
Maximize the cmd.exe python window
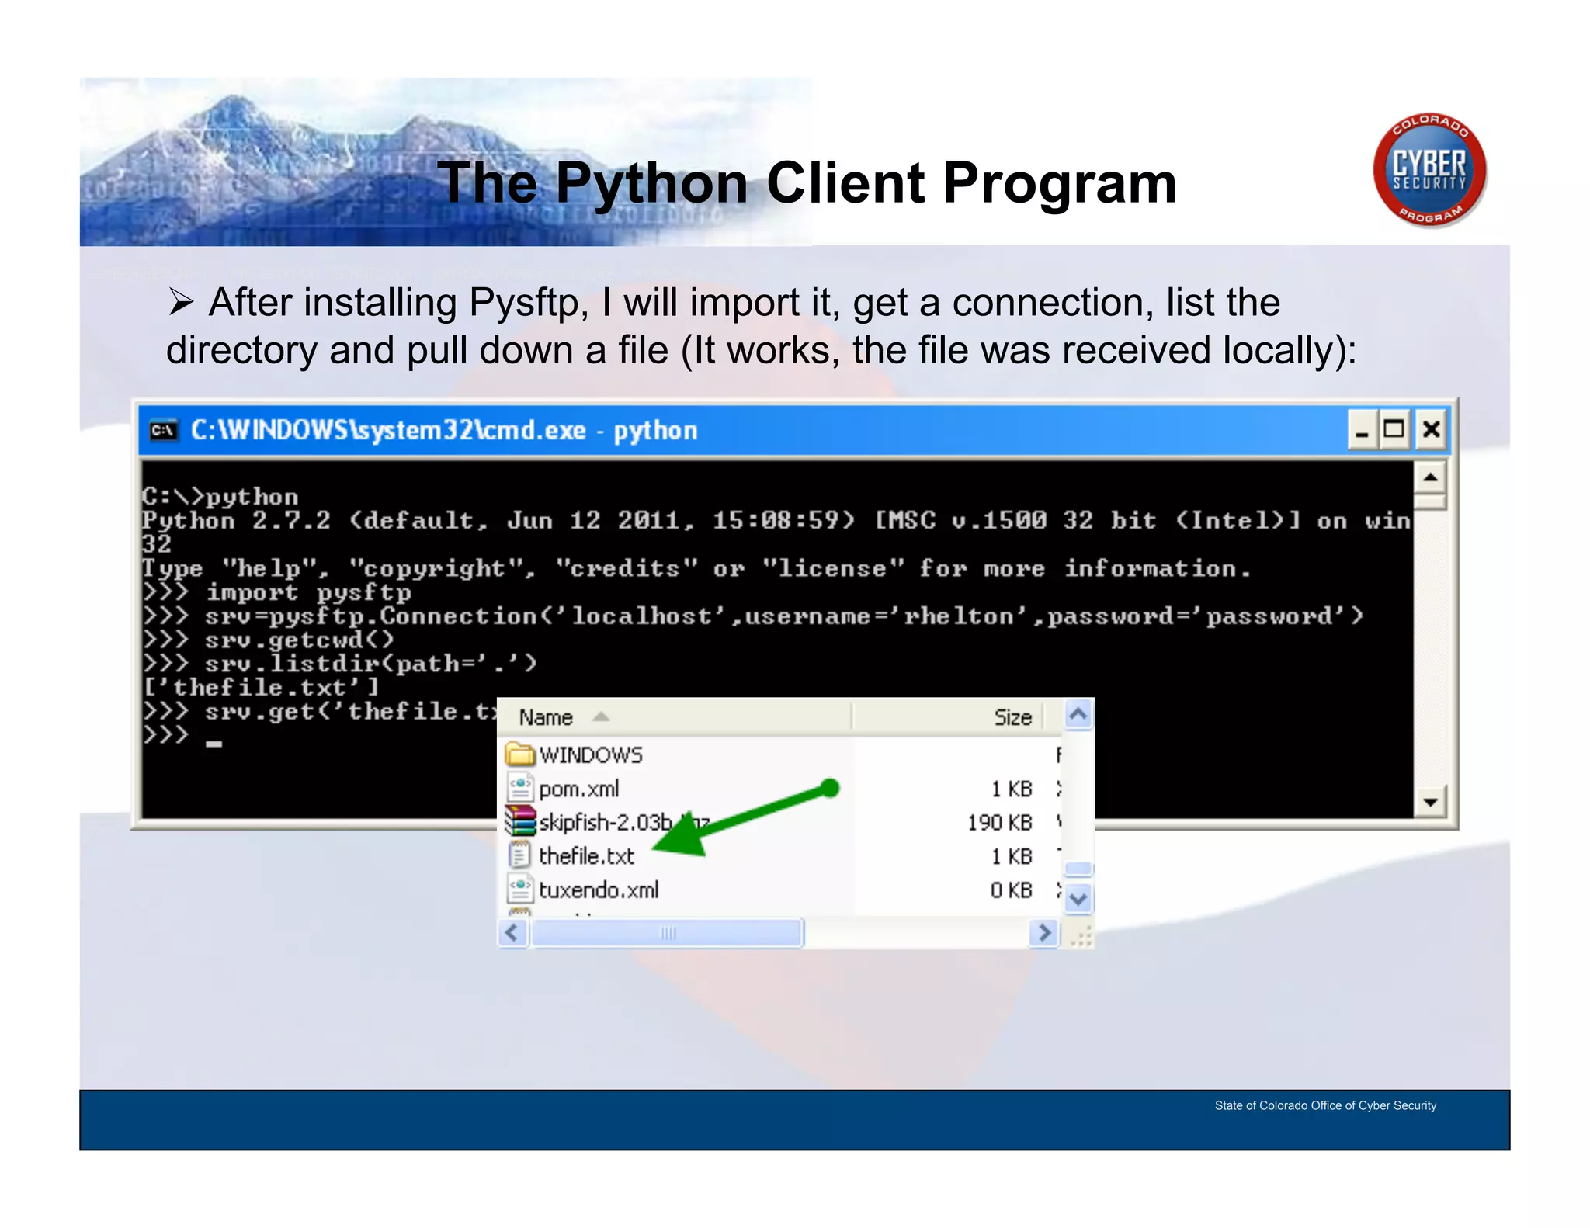click(x=1394, y=430)
